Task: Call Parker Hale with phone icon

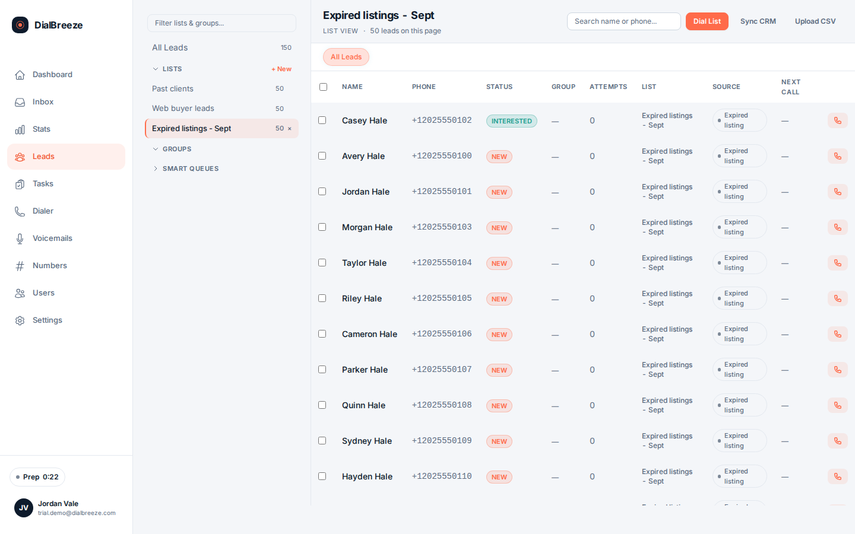Action: (x=837, y=370)
